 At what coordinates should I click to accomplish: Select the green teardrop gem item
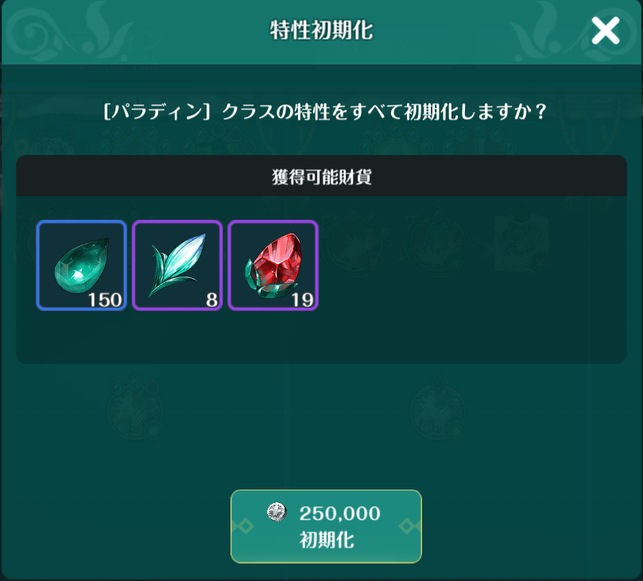pos(82,265)
